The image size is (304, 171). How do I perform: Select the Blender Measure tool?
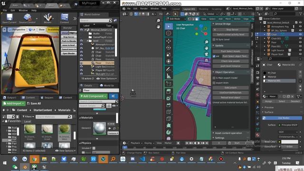[x=169, y=76]
